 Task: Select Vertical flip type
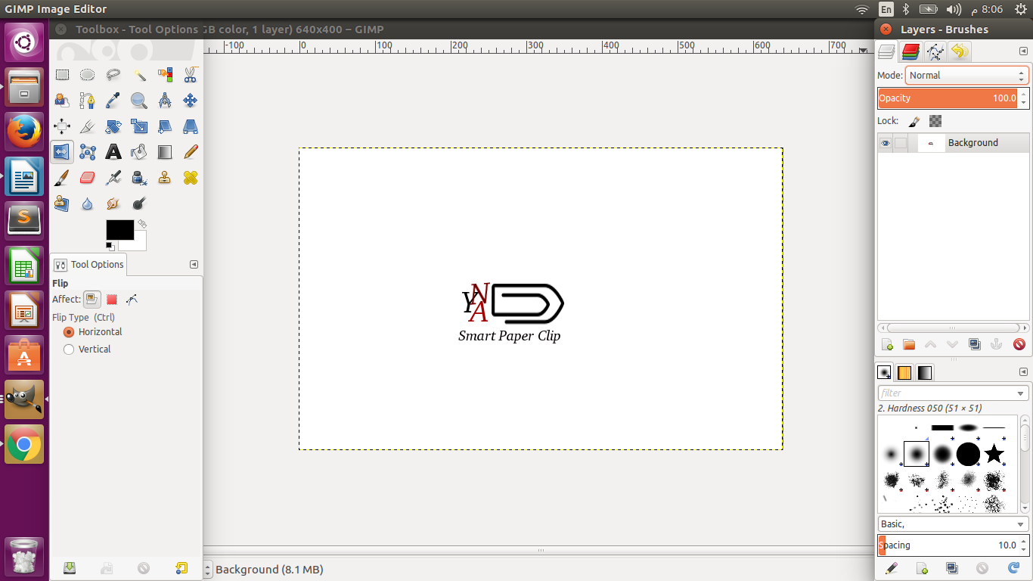click(88, 350)
